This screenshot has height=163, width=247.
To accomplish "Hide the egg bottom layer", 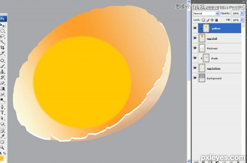I will tap(195, 68).
